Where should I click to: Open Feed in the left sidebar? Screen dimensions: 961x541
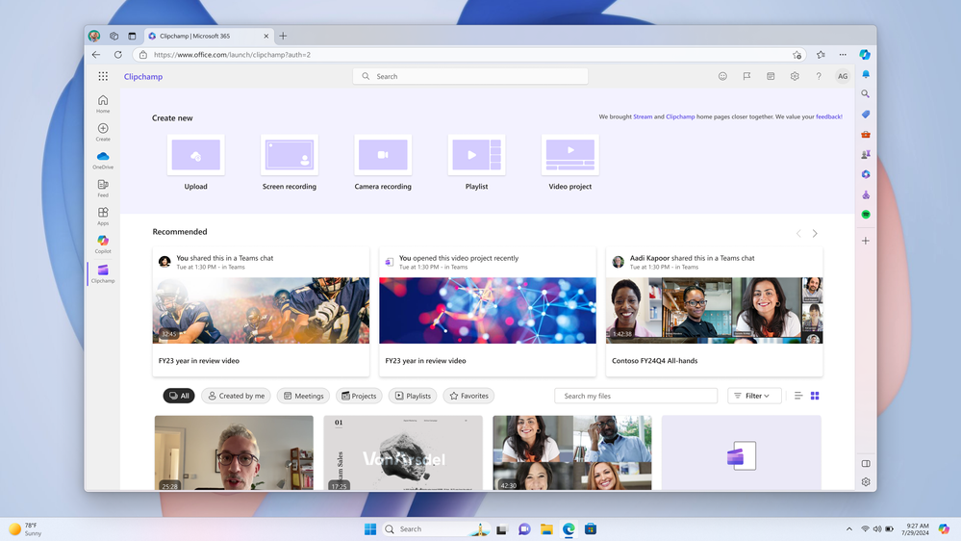click(x=103, y=188)
